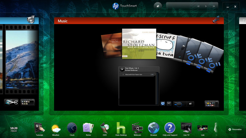This screenshot has height=138, width=246.
Task: Click the playlist scrollbar
Action: 157,88
